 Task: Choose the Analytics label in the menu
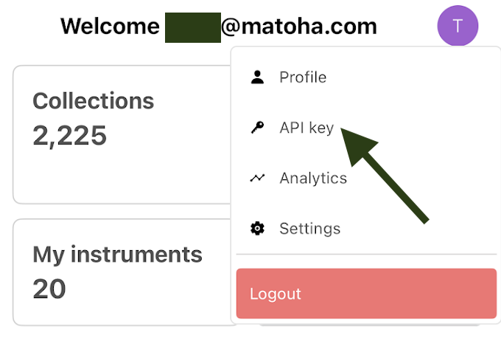click(x=313, y=178)
